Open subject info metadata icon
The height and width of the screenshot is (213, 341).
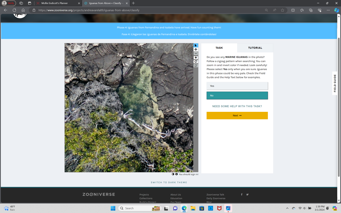coord(176,174)
